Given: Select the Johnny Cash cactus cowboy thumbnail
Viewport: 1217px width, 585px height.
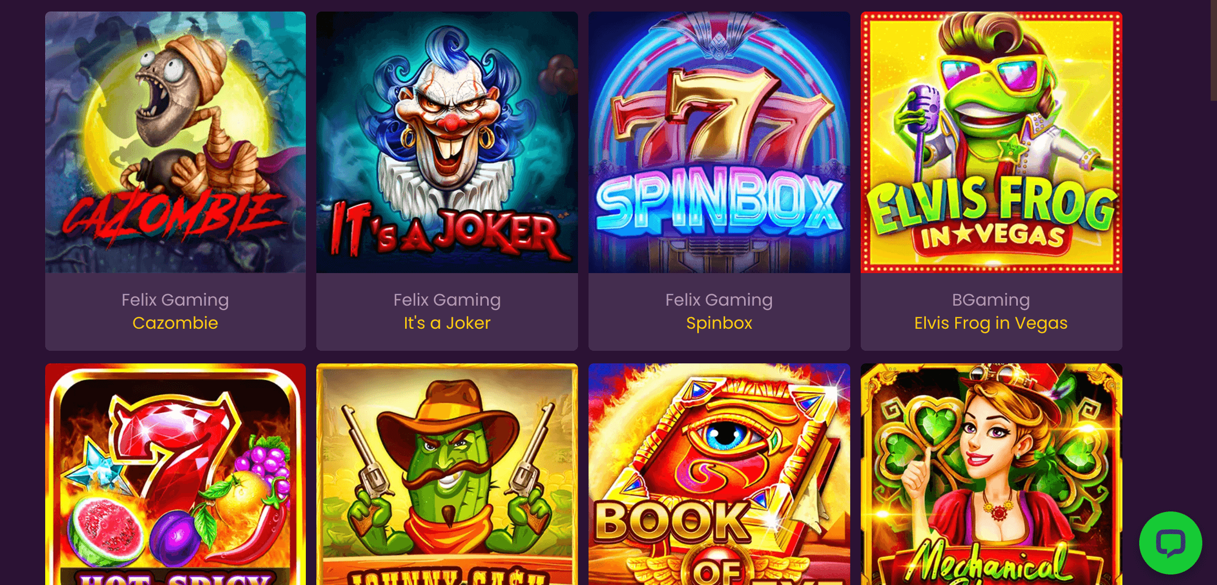Looking at the screenshot, I should 447,474.
